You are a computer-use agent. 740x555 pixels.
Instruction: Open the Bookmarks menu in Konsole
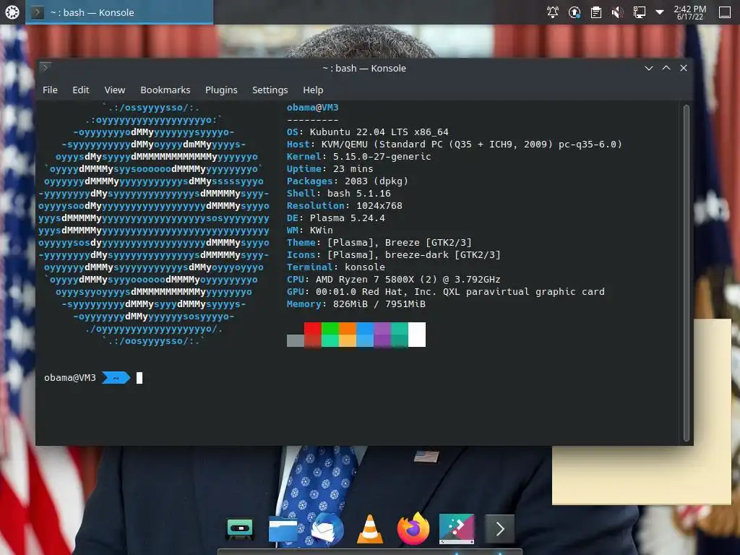(165, 90)
